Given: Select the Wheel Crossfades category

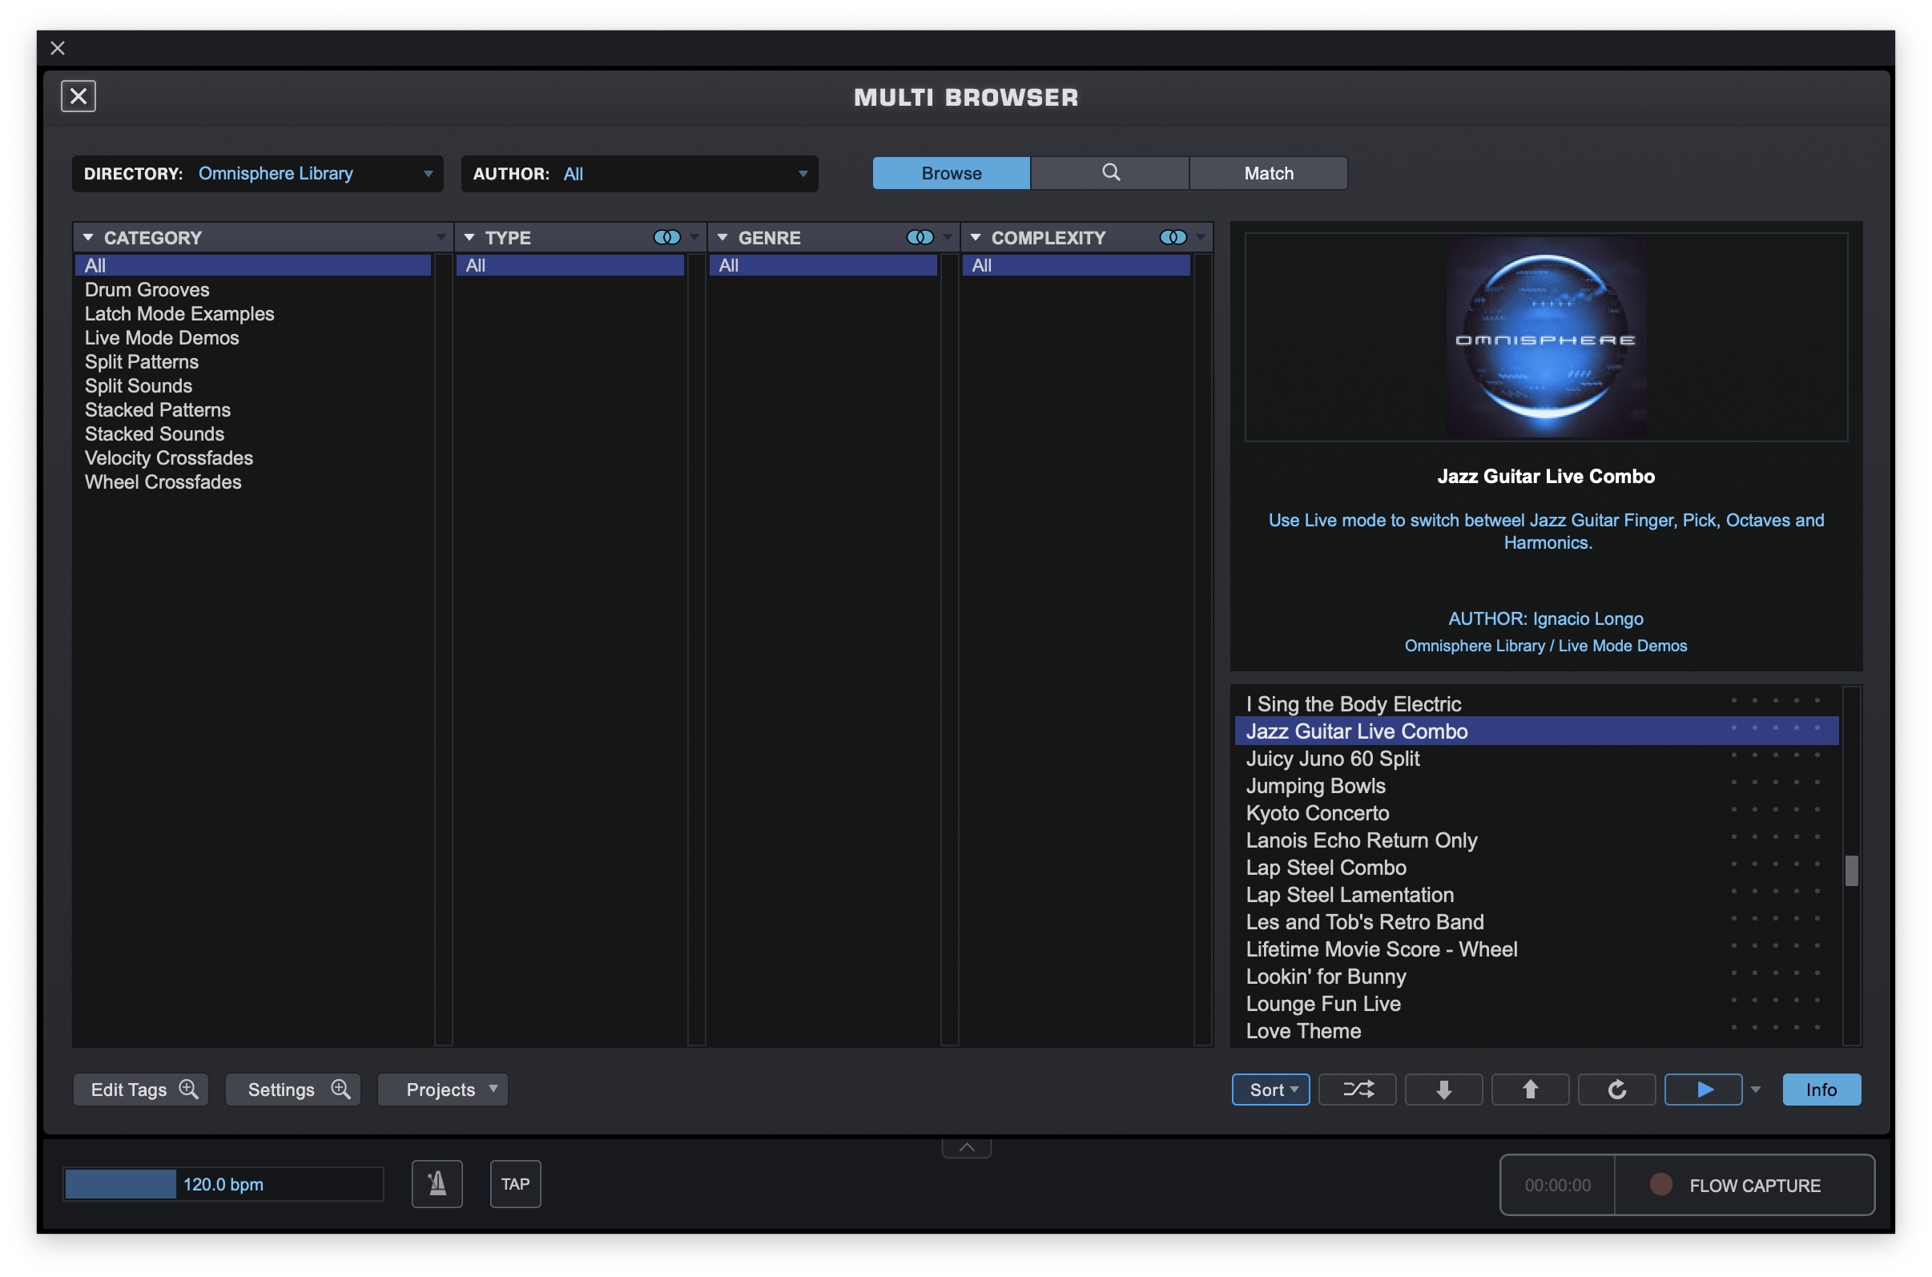Looking at the screenshot, I should pos(252,481).
